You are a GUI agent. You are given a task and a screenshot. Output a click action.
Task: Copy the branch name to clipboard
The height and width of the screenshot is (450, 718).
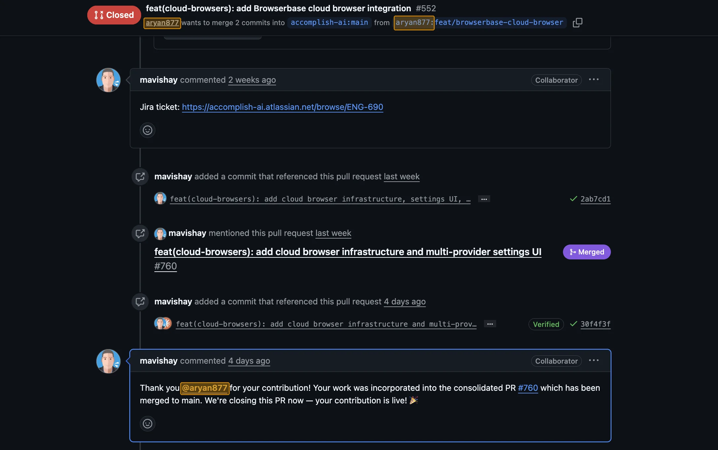pos(578,22)
